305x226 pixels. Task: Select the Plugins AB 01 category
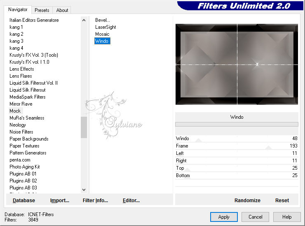pos(23,174)
